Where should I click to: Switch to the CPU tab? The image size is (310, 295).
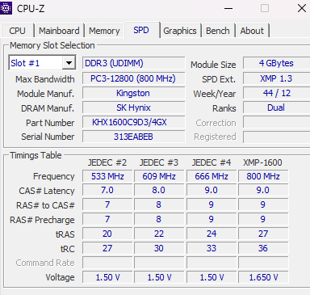coord(17,31)
